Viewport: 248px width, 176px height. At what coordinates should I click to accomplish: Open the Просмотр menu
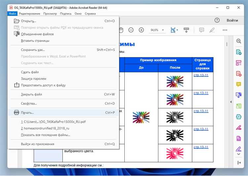(x=50, y=14)
